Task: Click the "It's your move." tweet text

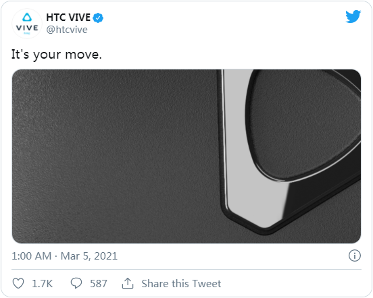Action: [x=57, y=55]
